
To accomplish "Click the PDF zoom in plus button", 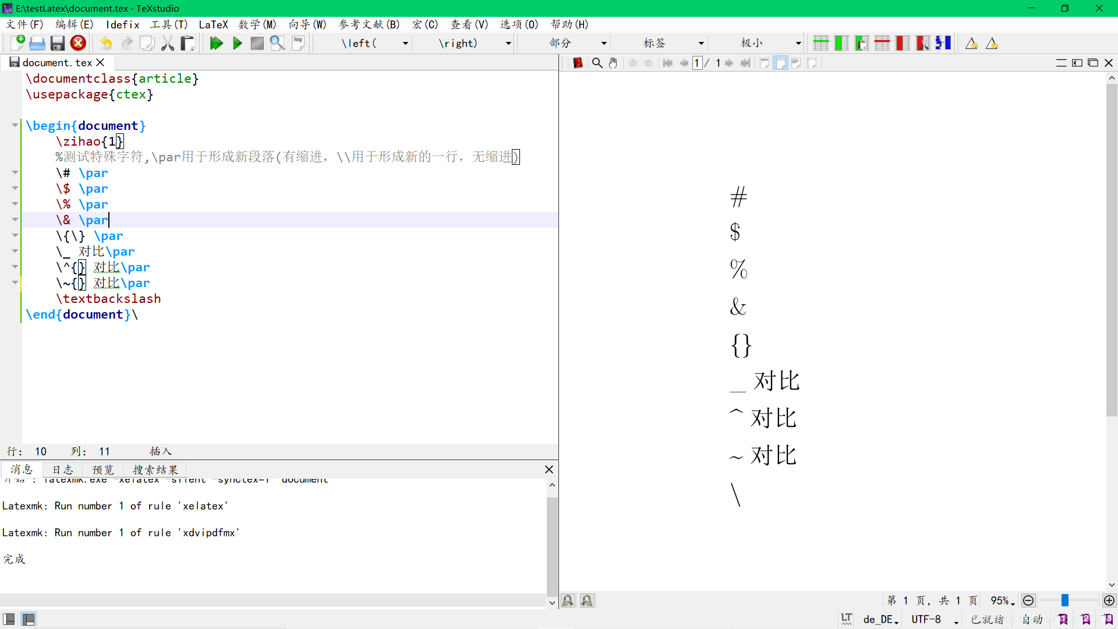I will (1109, 600).
